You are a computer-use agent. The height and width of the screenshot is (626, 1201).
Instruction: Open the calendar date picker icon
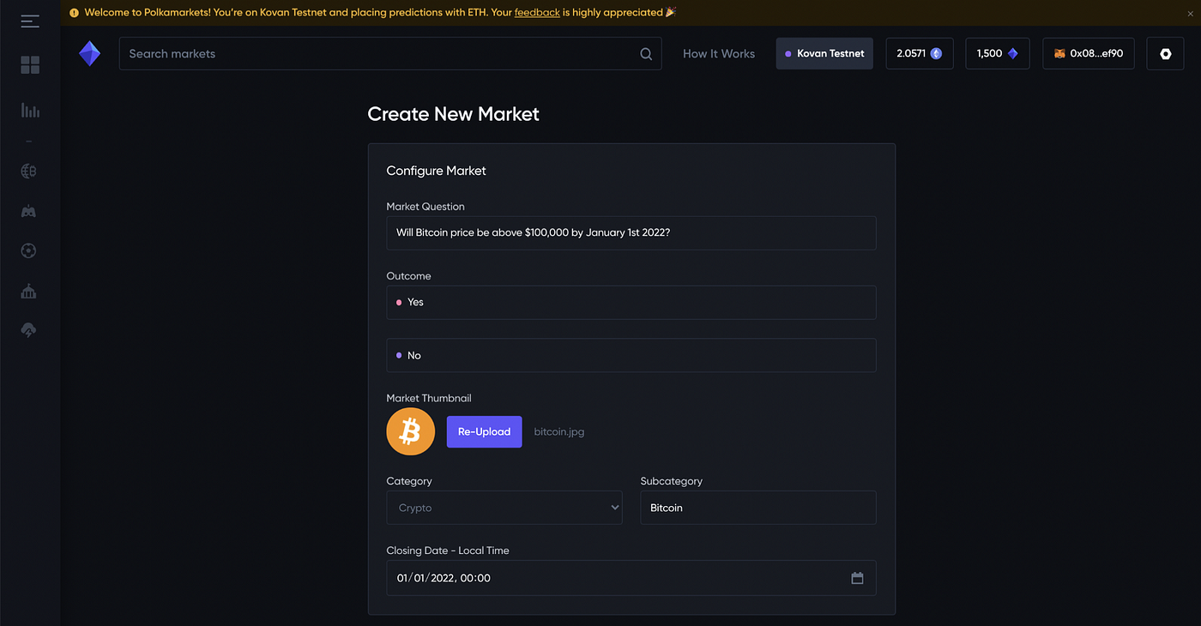pyautogui.click(x=857, y=578)
